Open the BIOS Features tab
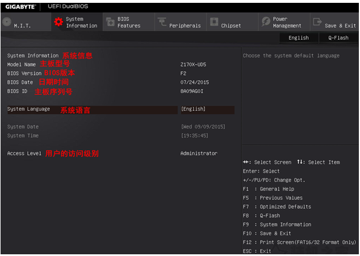 [x=129, y=22]
